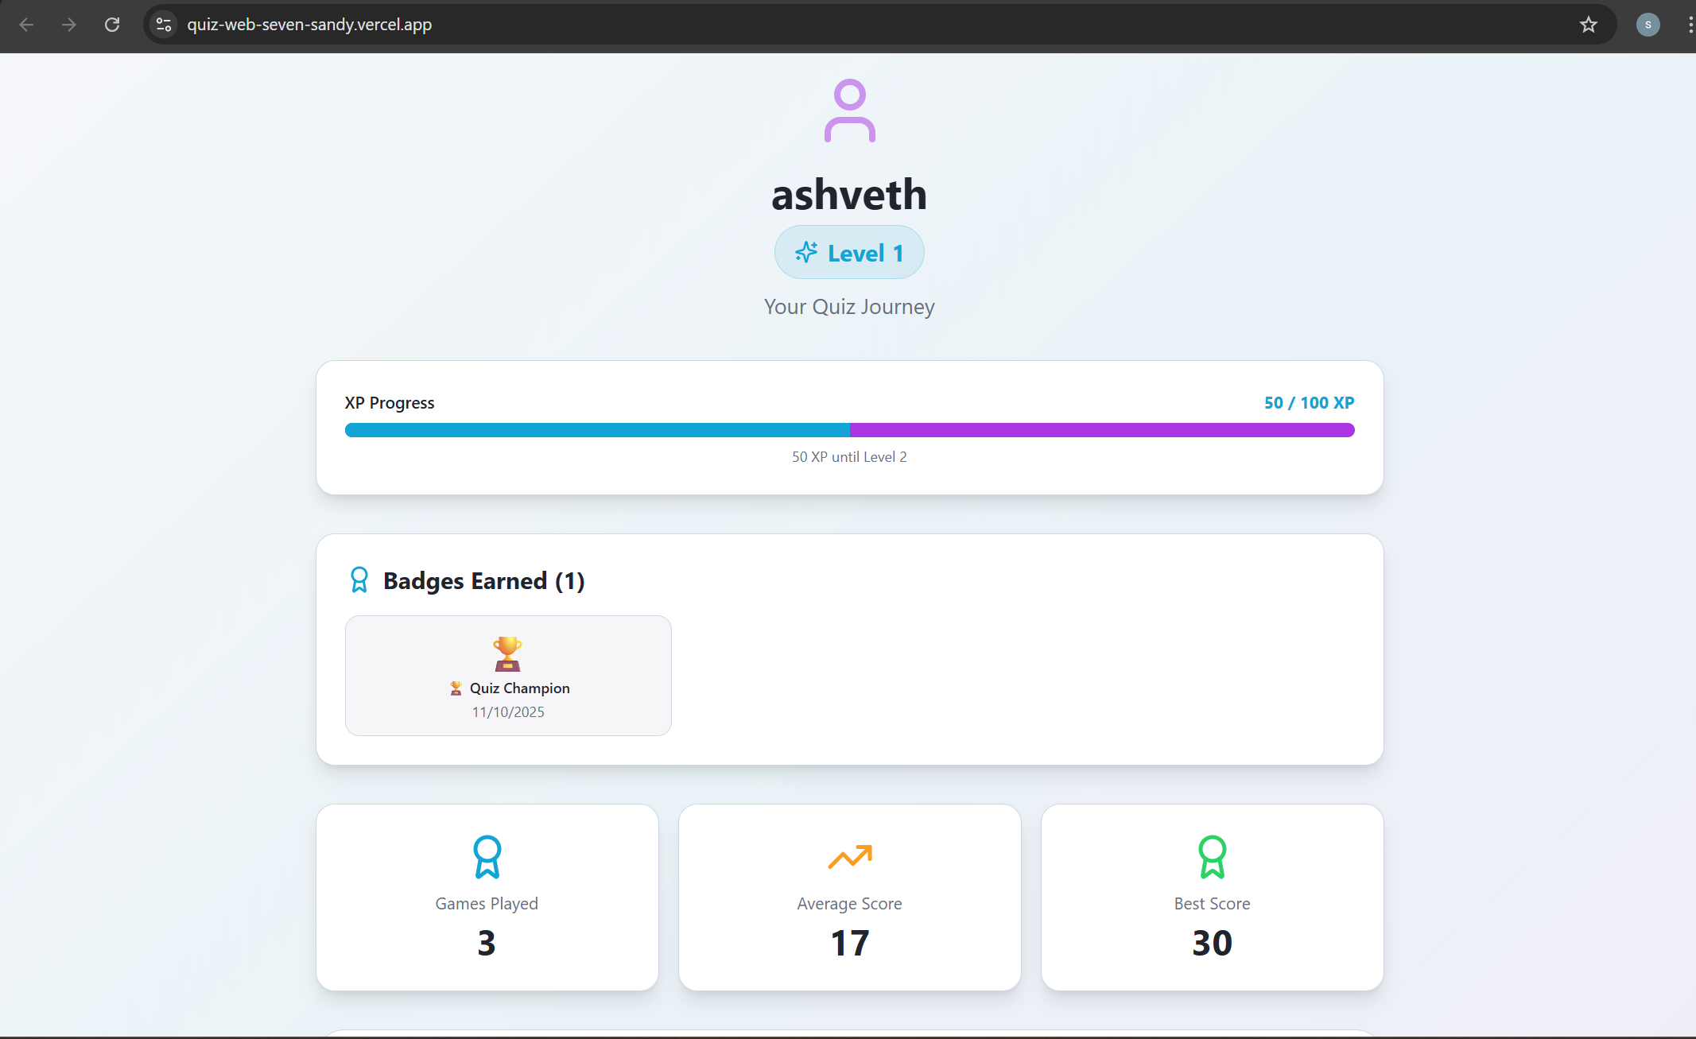Click the purple user profile avatar icon
This screenshot has height=1039, width=1696.
pos(849,110)
